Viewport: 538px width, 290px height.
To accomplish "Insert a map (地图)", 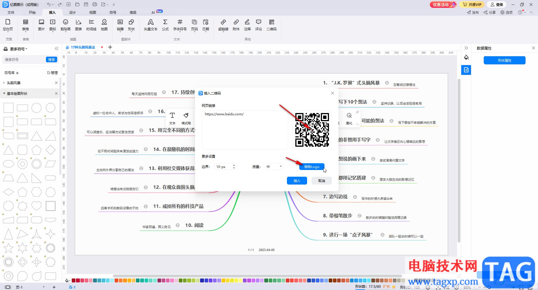I will (104, 25).
